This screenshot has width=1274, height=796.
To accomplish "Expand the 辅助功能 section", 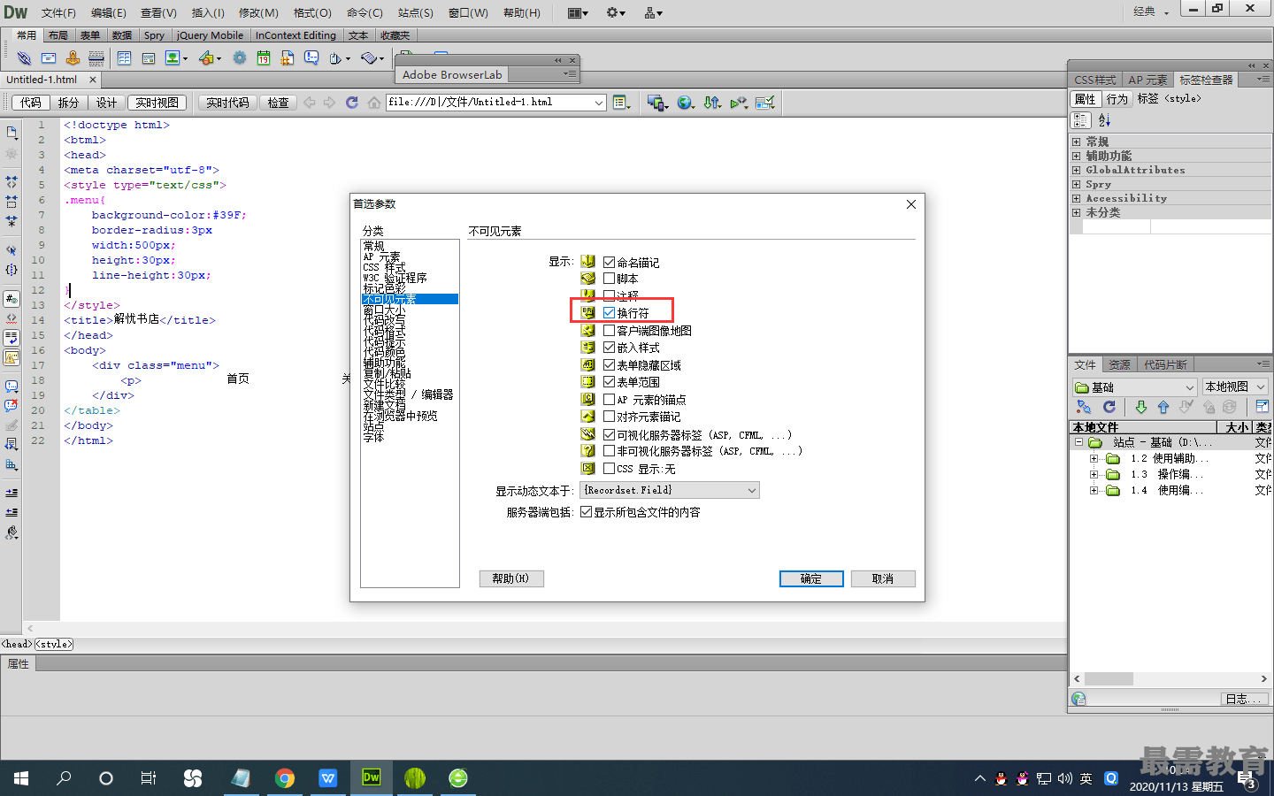I will point(1077,156).
